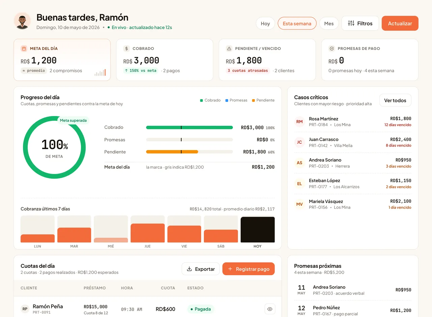The height and width of the screenshot is (317, 432).
Task: Switch to the Hoy time range
Action: [265, 24]
